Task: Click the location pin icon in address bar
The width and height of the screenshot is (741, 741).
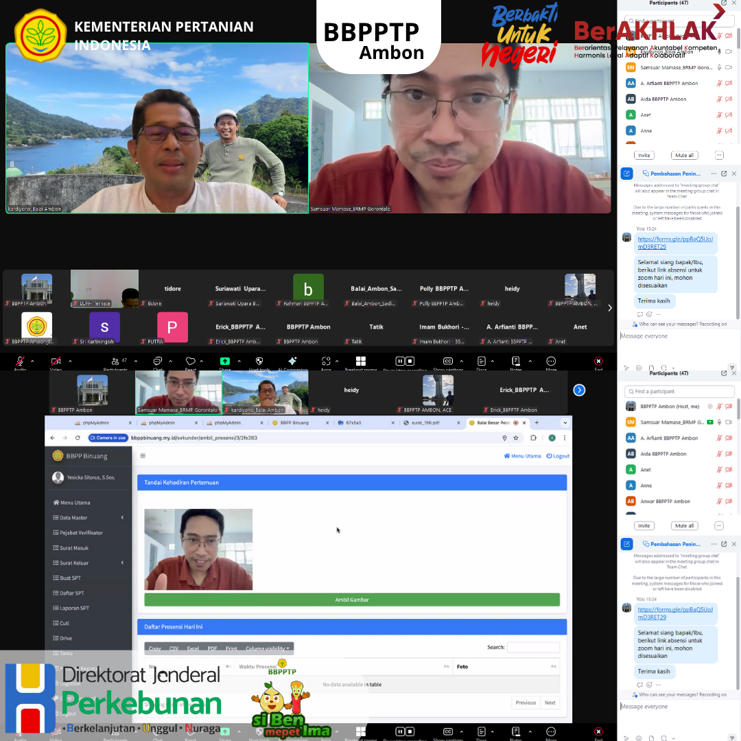Action: tap(505, 438)
